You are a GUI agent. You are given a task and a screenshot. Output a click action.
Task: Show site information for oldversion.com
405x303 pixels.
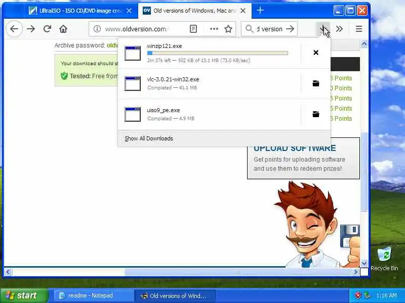[x=97, y=29]
